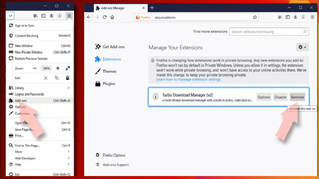Open the Learn how to manage extension settings link
319x179 pixels.
[x=188, y=79]
